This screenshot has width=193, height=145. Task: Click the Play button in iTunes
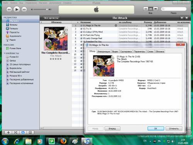pyautogui.click(x=17, y=9)
